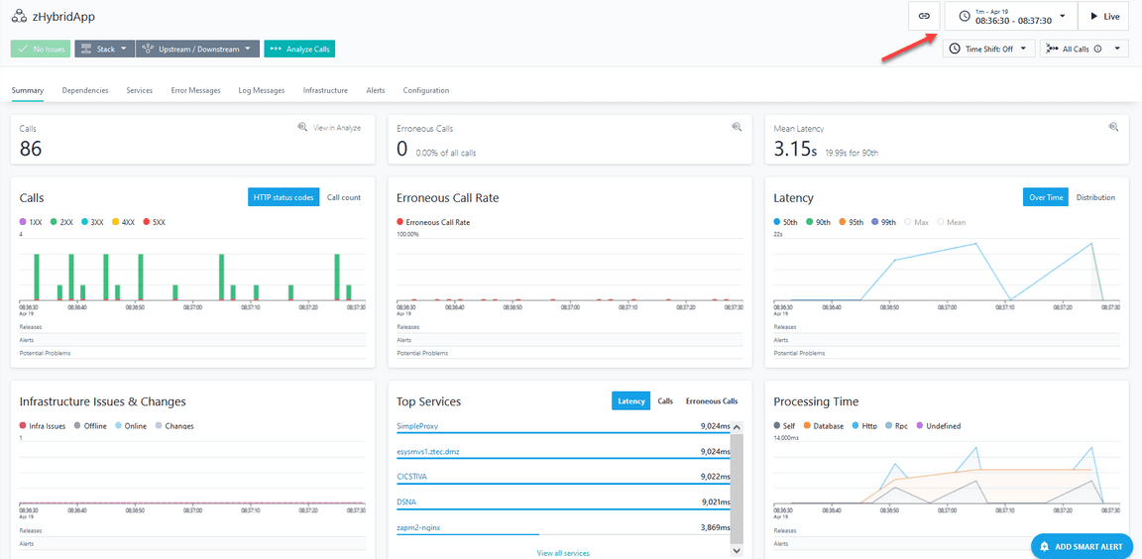The height and width of the screenshot is (559, 1142).
Task: Open the Infrastructure tab
Action: pyautogui.click(x=325, y=90)
